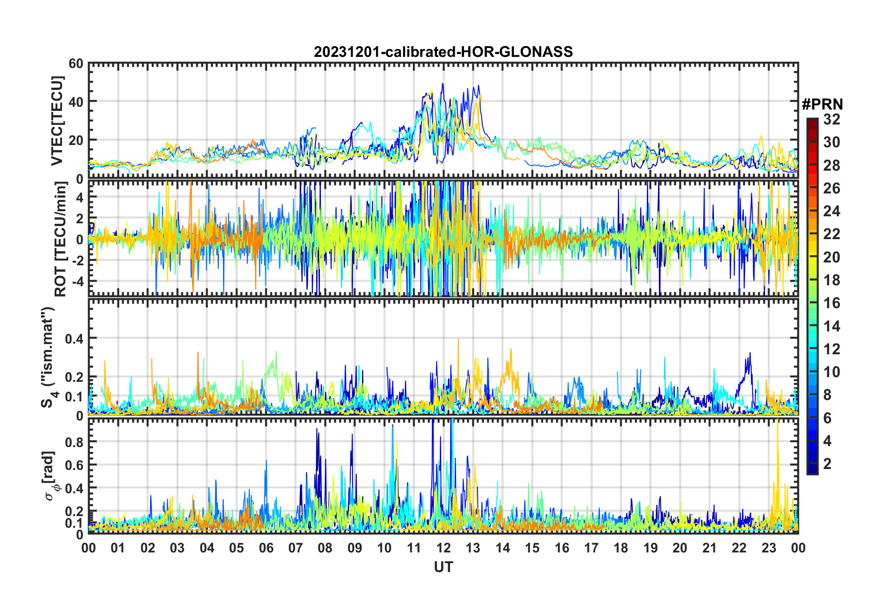Select the -4 tick on the ROT axis

point(77,282)
